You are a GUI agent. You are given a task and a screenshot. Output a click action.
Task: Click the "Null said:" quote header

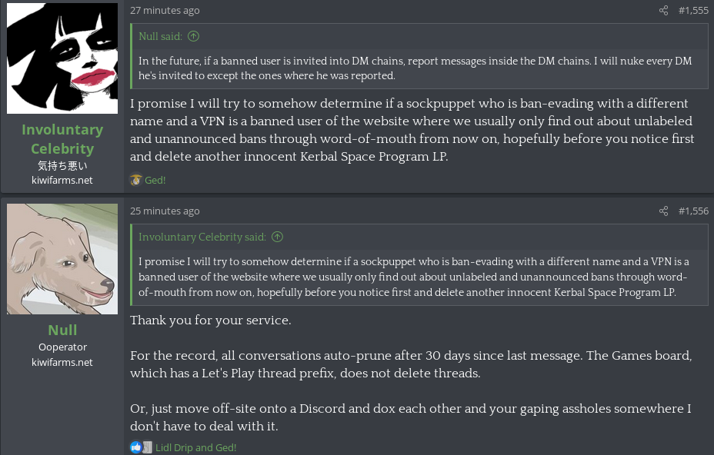coord(160,36)
